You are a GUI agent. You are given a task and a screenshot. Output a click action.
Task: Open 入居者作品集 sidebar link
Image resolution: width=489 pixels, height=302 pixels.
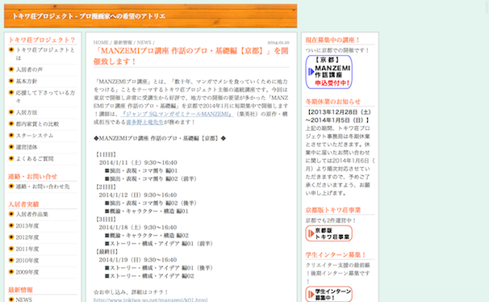[31, 214]
